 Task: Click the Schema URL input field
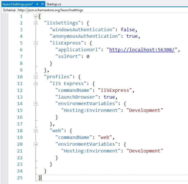(102, 10)
